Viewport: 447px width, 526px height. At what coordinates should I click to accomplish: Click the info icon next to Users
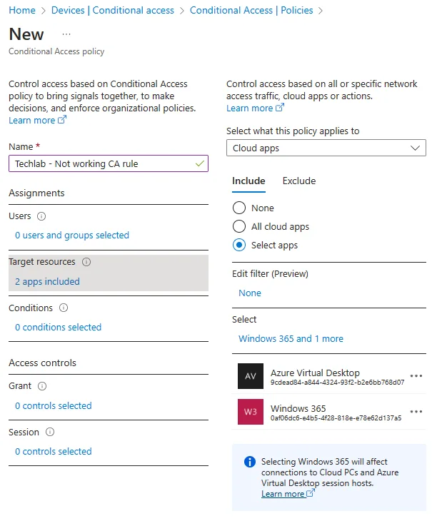coord(41,216)
